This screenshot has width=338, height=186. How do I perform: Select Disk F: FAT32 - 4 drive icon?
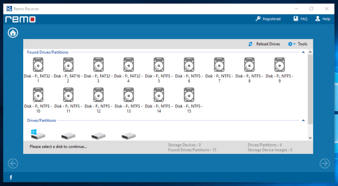coord(129,65)
